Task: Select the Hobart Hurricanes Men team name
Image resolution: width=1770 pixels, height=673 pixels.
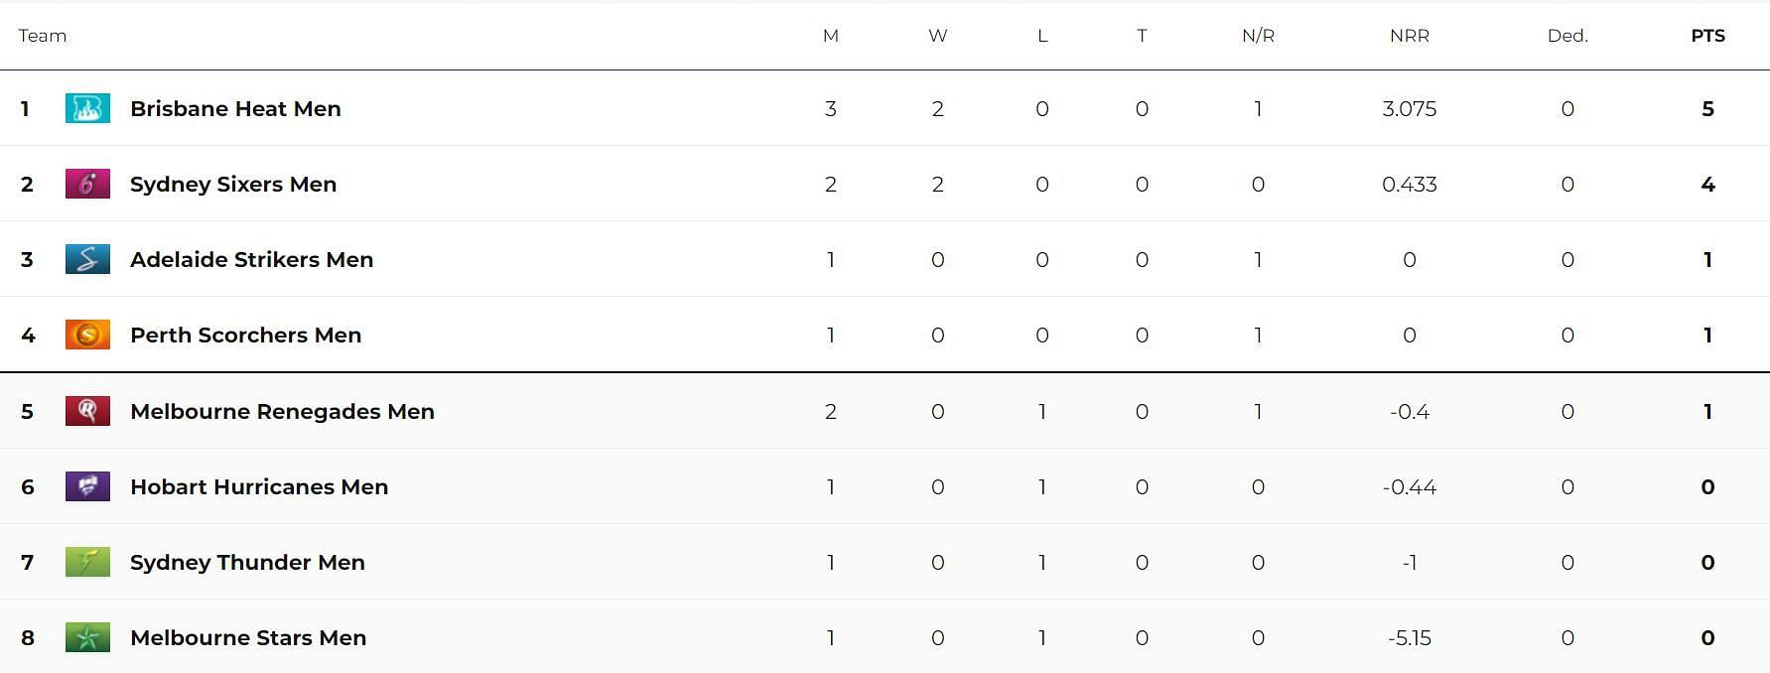Action: (259, 486)
